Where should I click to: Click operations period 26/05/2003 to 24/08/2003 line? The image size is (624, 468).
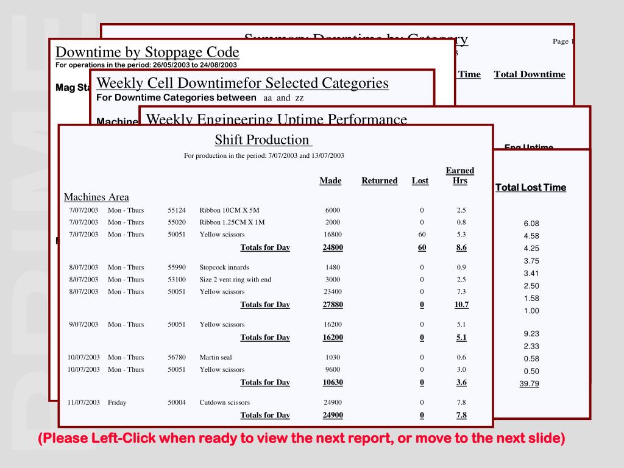(146, 65)
